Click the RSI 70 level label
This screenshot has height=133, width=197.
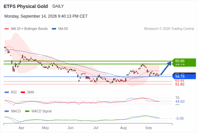click(177, 98)
